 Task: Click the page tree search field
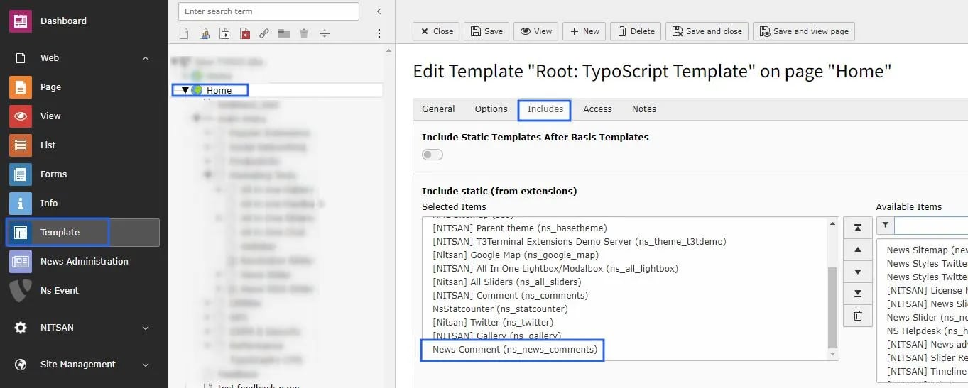(x=268, y=11)
